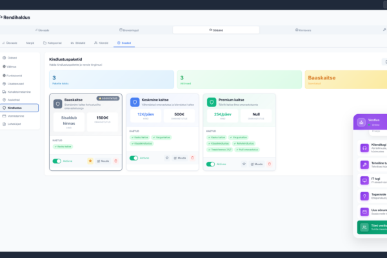Image resolution: width=387 pixels, height=258 pixels.
Task: Click the star icon on Baaskaitse card
Action: point(90,161)
